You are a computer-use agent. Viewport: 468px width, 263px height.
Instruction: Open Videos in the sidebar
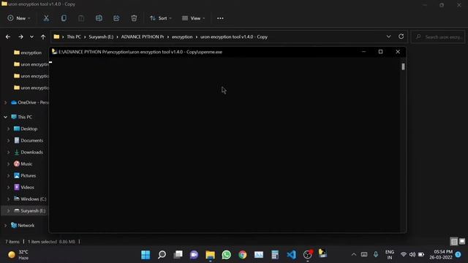point(24,187)
